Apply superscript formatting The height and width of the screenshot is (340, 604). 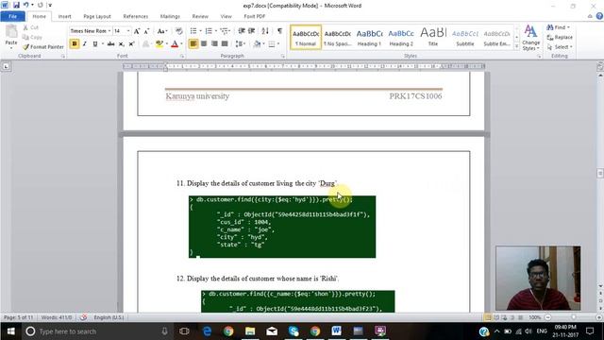[x=131, y=44]
